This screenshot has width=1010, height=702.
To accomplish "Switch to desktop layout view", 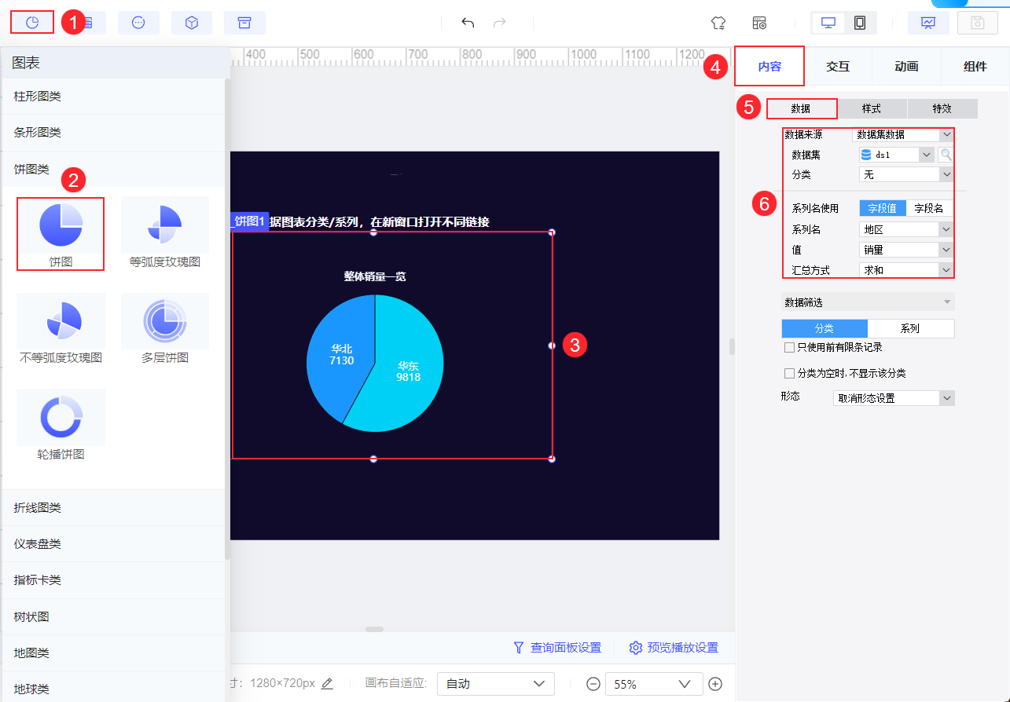I will (x=828, y=23).
